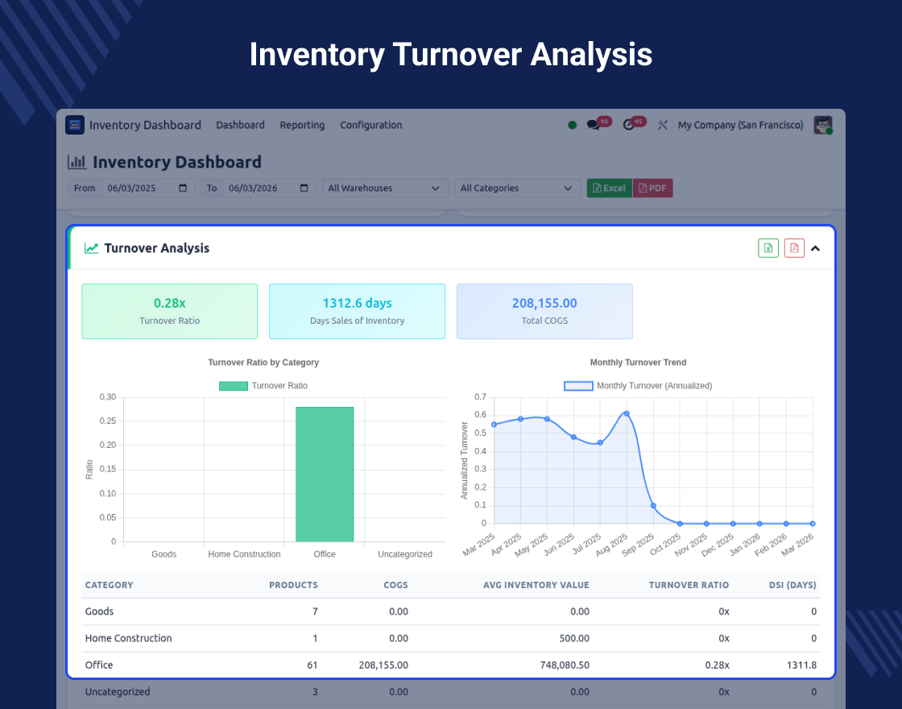Click the DSI (DAYS) column header

(x=792, y=585)
